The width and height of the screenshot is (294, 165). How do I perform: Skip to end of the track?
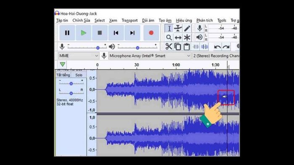[x=132, y=33]
